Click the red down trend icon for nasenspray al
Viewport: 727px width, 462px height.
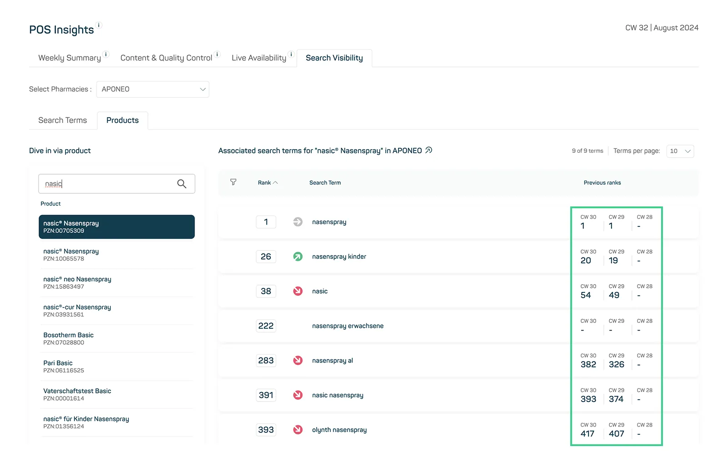point(298,361)
